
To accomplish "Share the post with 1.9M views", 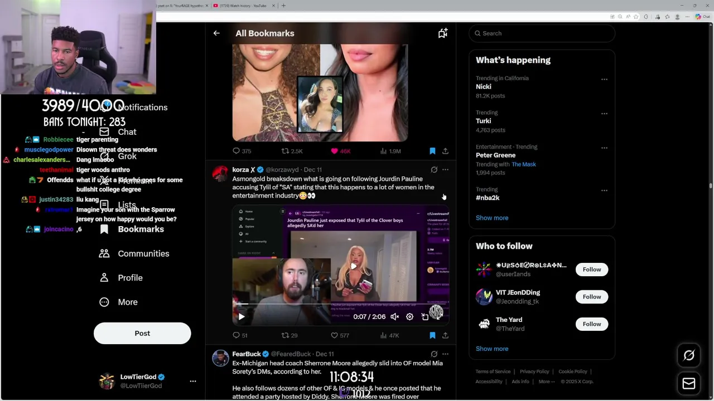I will (x=445, y=151).
